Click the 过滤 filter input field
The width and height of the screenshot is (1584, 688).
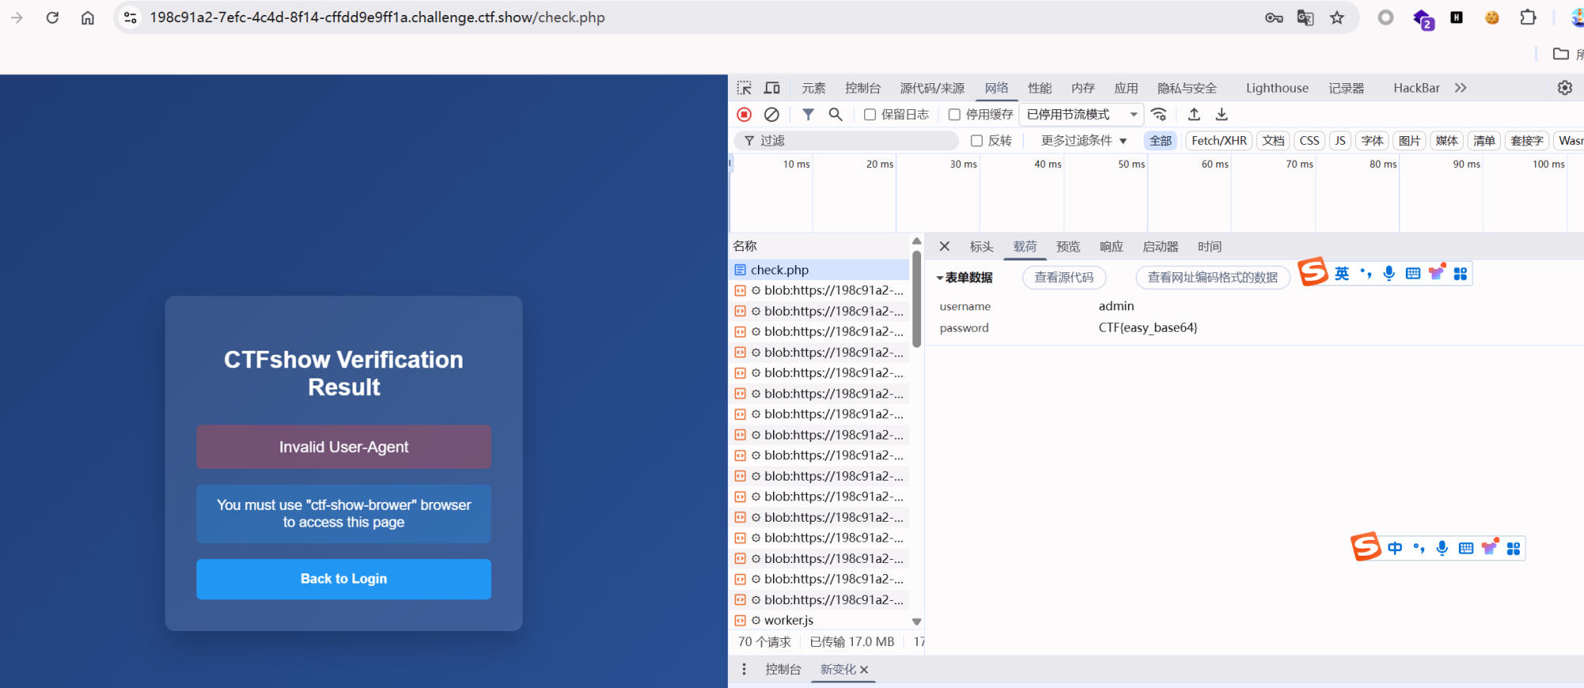(x=855, y=141)
